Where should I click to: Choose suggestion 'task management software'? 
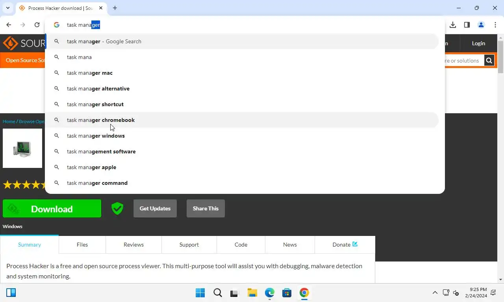(x=242, y=151)
